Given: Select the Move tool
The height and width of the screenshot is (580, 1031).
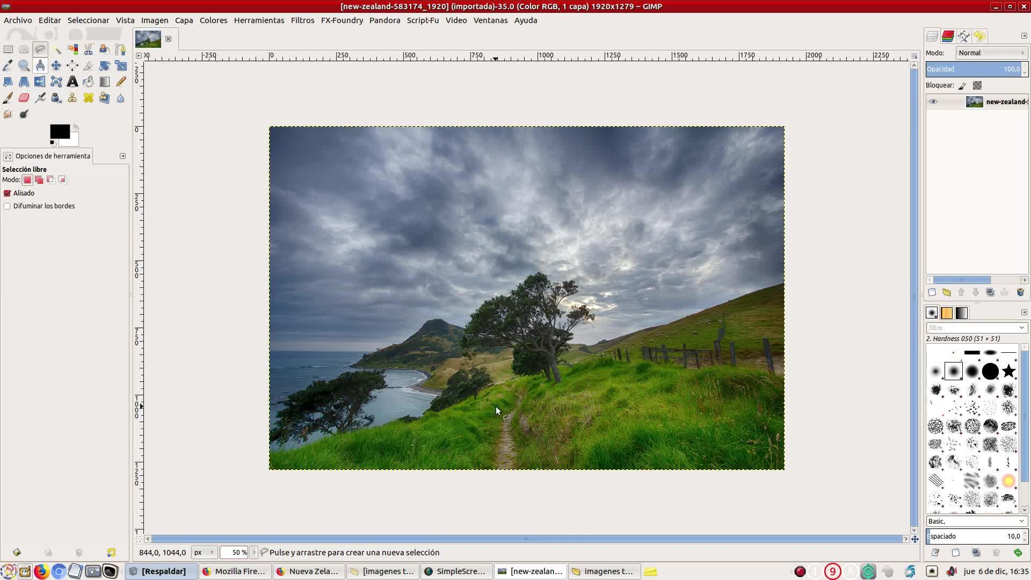Looking at the screenshot, I should point(56,66).
